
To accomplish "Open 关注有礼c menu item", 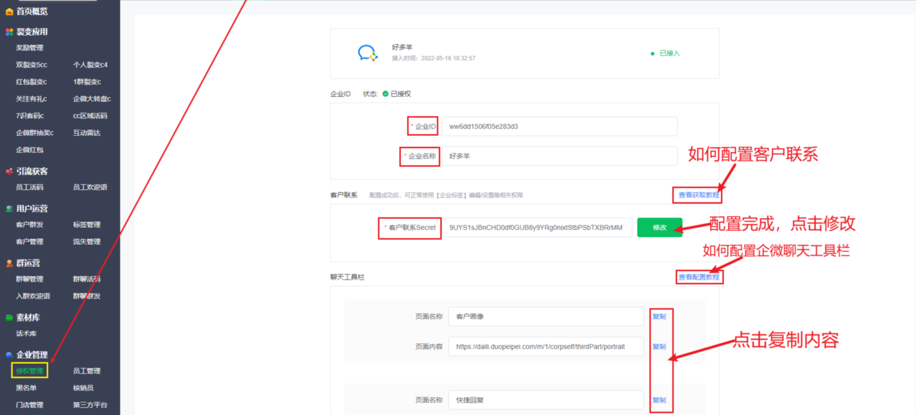I will 31,99.
